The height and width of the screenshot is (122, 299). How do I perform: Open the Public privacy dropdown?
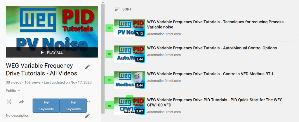[x=13, y=90]
